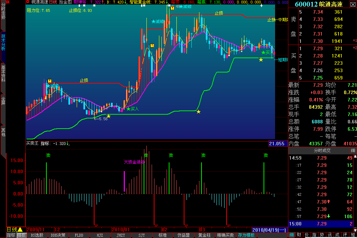Toggle the 模板 bottom tab
The height and width of the screenshot is (238, 357).
(x=21, y=235)
